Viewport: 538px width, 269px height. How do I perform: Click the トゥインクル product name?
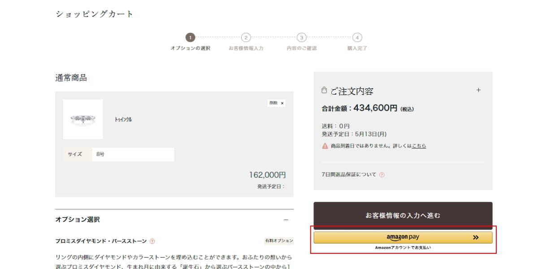click(x=123, y=120)
